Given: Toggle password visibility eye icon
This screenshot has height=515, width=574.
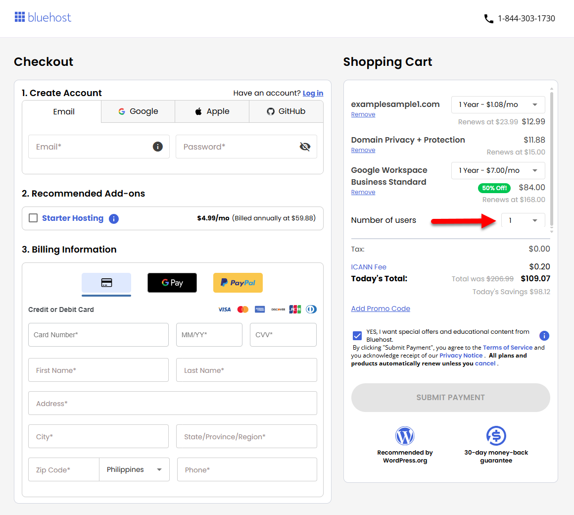Looking at the screenshot, I should 305,147.
